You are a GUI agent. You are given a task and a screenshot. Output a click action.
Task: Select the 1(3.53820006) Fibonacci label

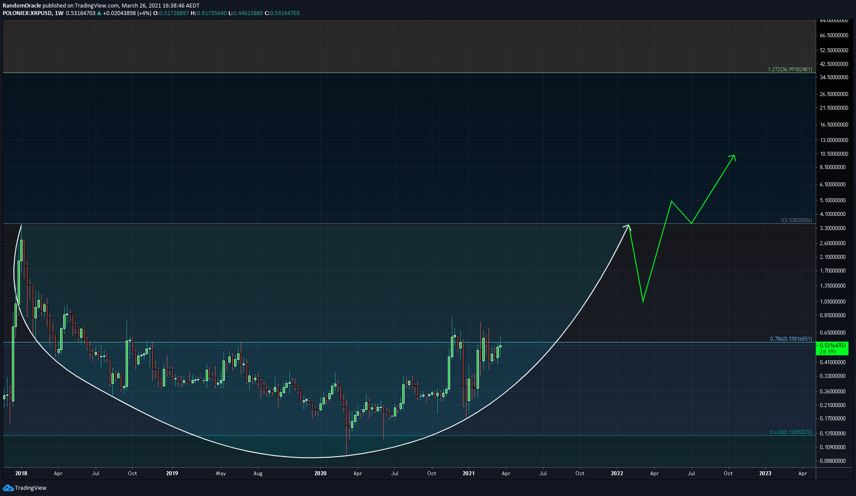[796, 220]
